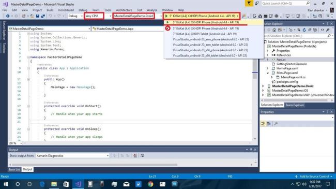Click the Output panel horizontal scrollbar

pyautogui.click(x=95, y=165)
